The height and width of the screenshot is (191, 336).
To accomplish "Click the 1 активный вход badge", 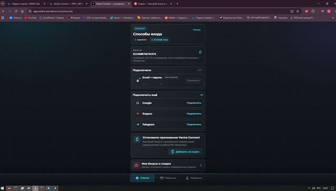I will (x=160, y=40).
